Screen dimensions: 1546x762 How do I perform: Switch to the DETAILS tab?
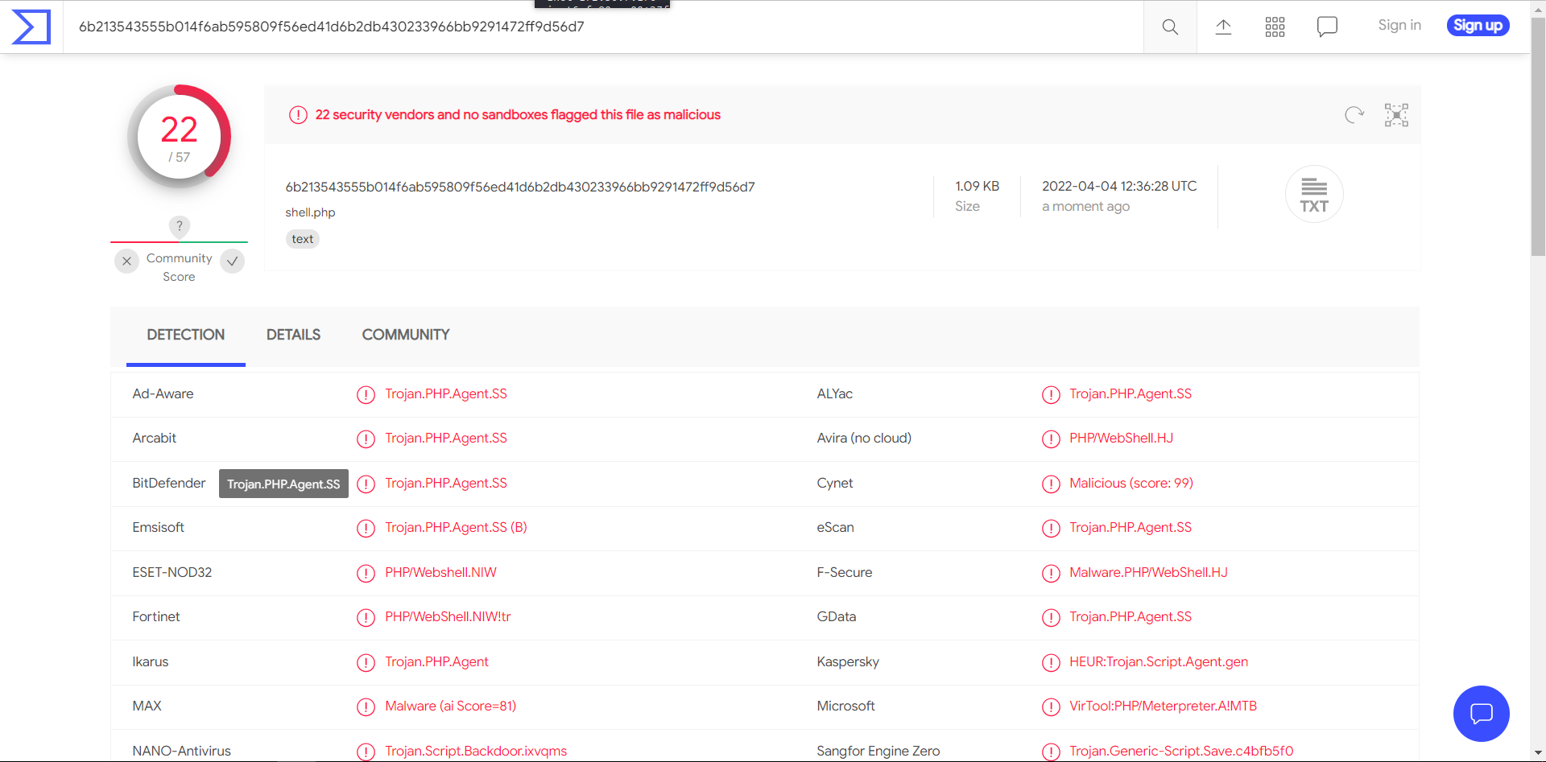(293, 335)
